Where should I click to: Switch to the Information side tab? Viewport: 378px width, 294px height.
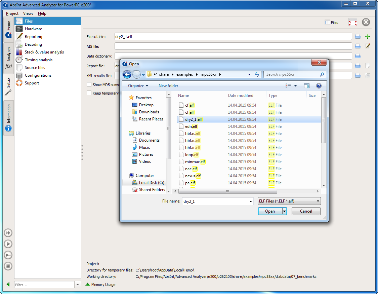pos(8,118)
